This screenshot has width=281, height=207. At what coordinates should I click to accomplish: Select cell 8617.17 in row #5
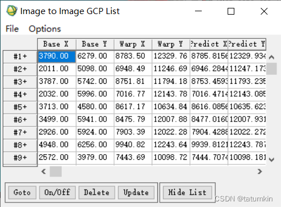tap(133, 107)
